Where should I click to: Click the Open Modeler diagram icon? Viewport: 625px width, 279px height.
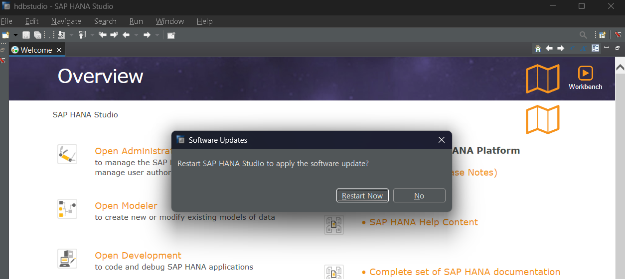click(x=67, y=209)
